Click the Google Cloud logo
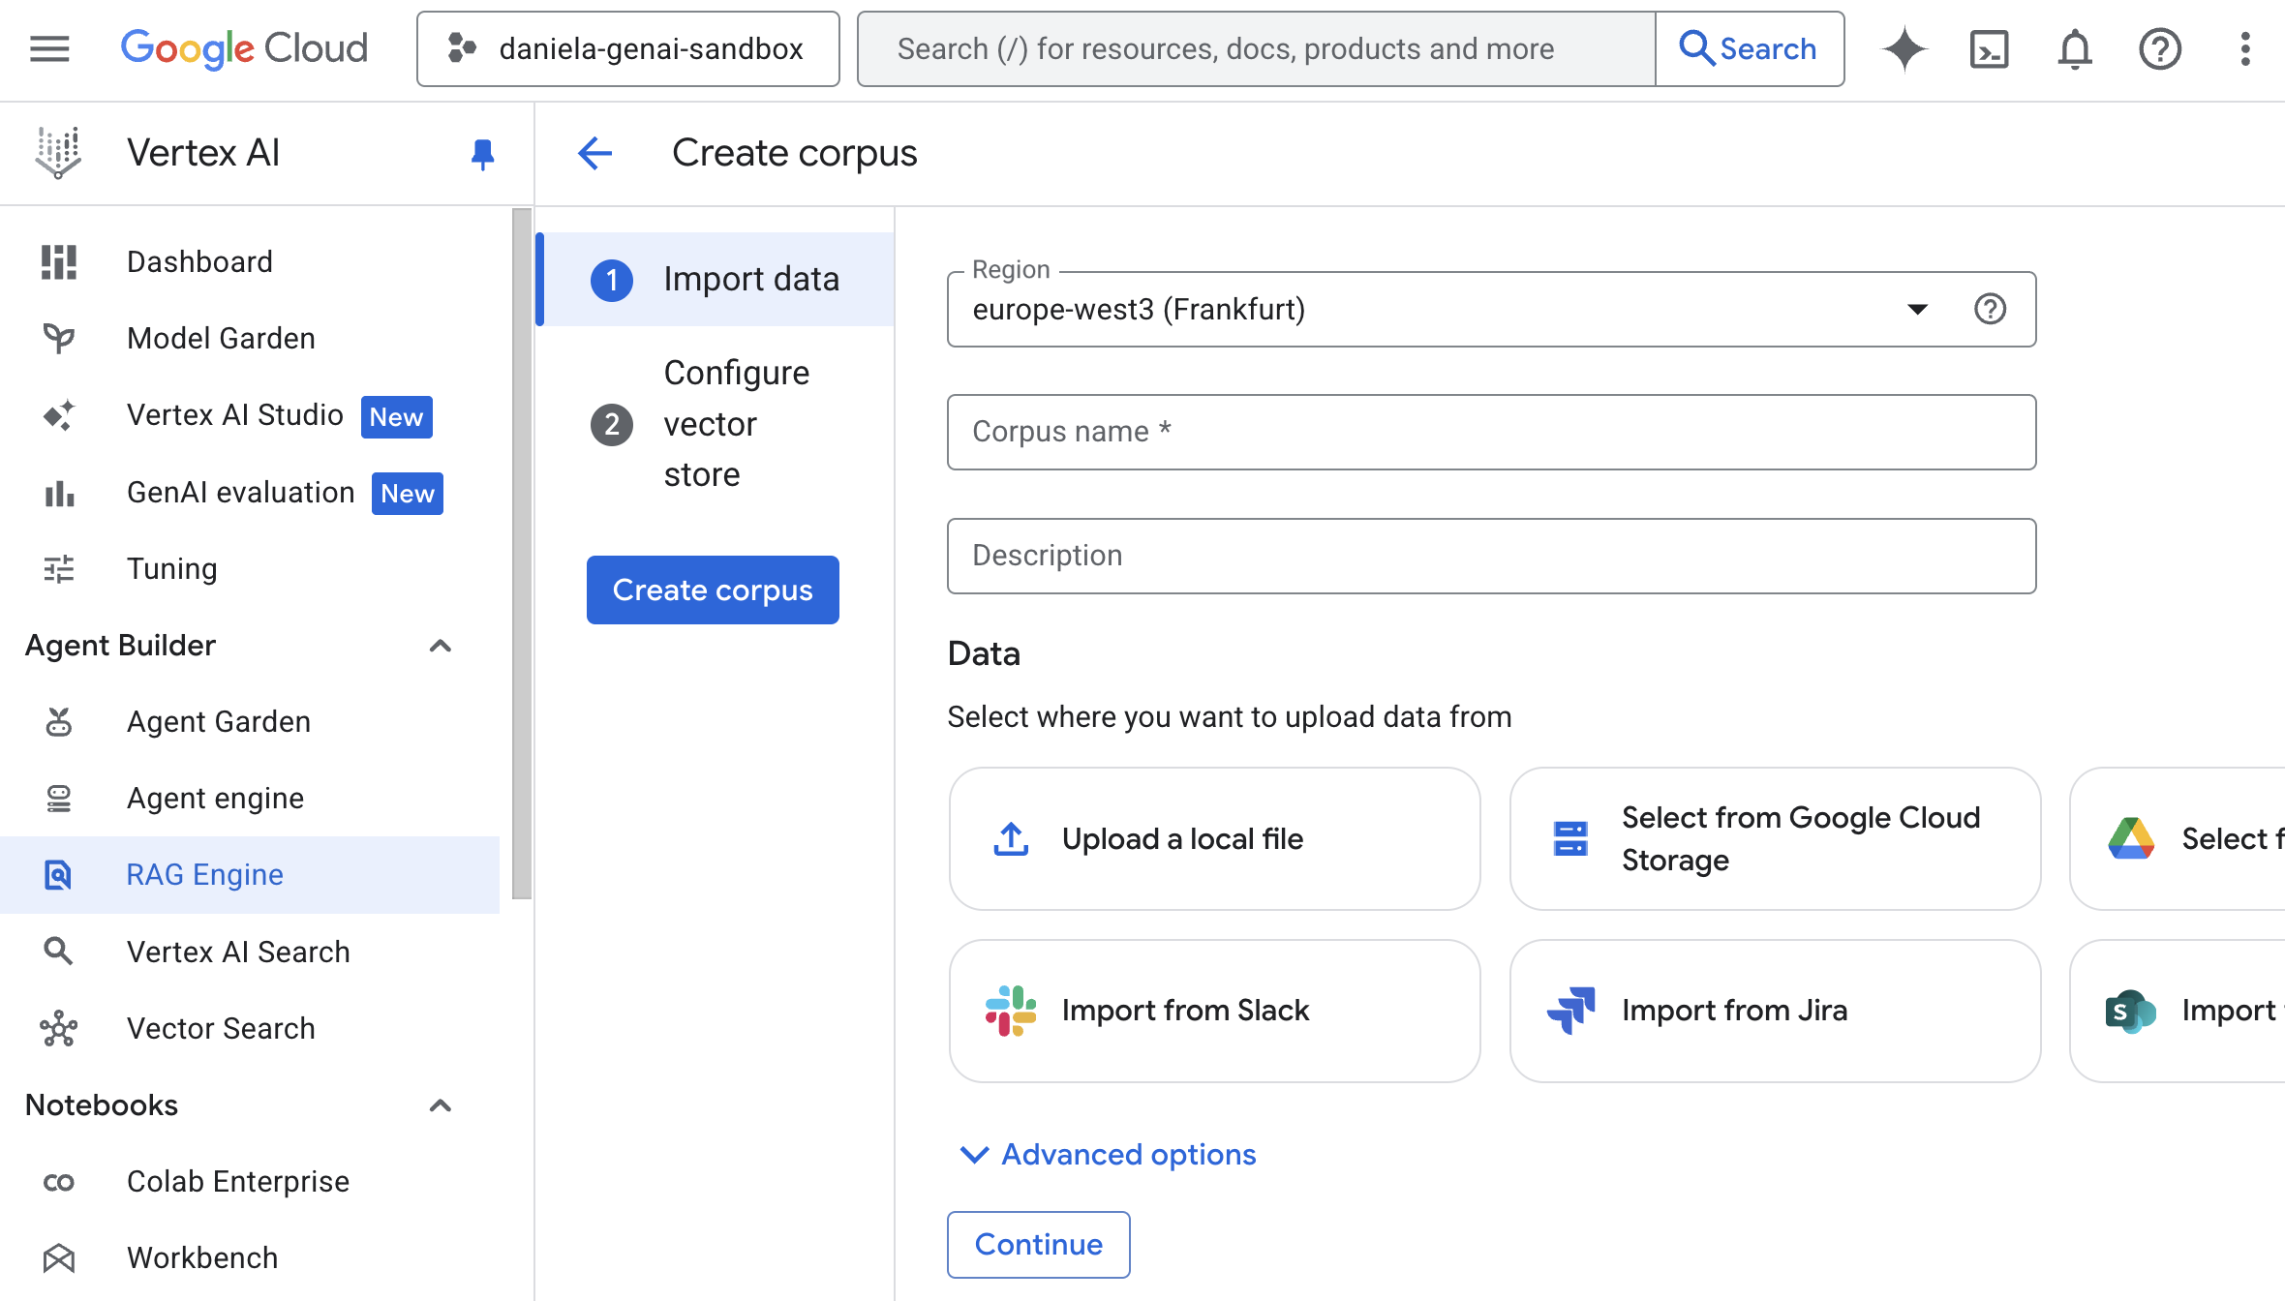Screen dimensions: 2285x1301 point(244,48)
